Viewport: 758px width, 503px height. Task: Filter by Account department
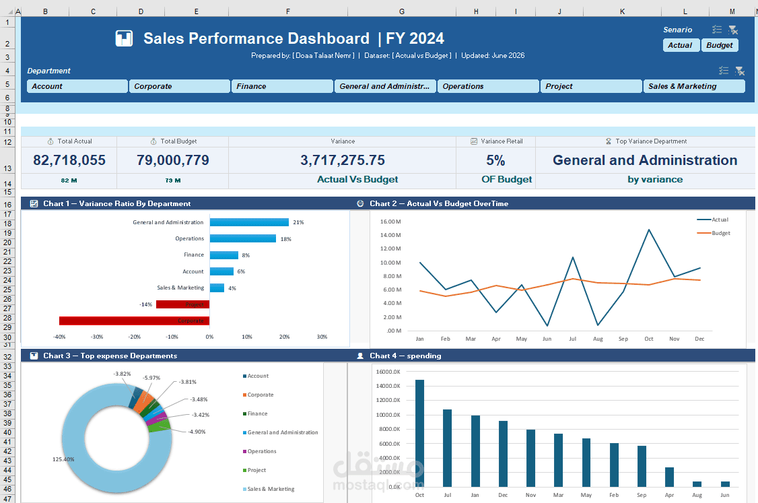point(77,86)
